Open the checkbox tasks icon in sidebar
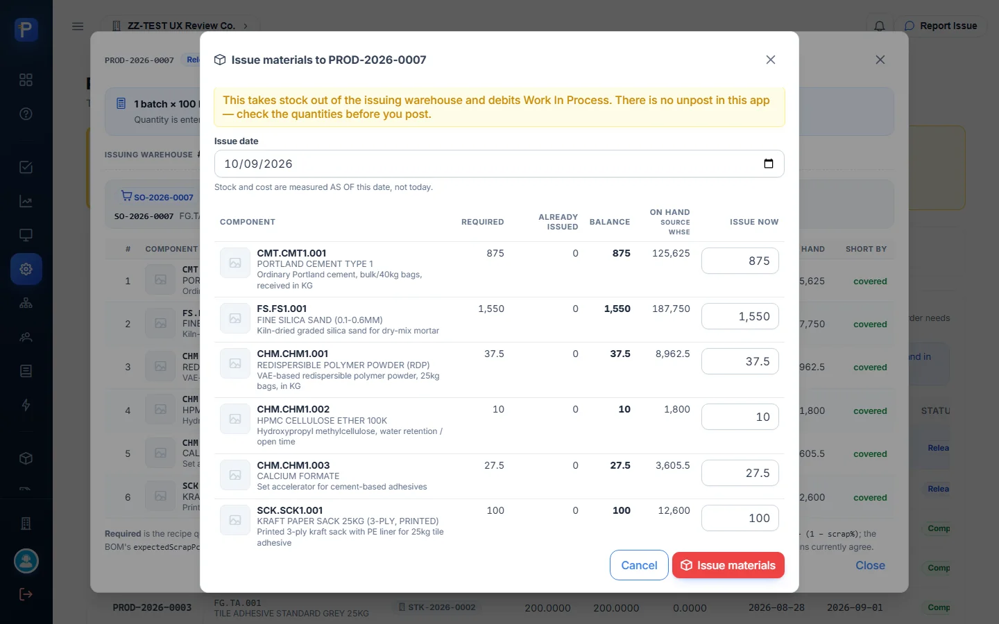The width and height of the screenshot is (999, 624). click(26, 167)
